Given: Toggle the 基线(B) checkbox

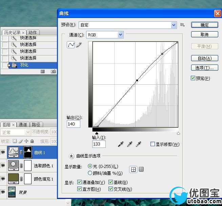Looking at the screenshot, I should (x=110, y=182).
